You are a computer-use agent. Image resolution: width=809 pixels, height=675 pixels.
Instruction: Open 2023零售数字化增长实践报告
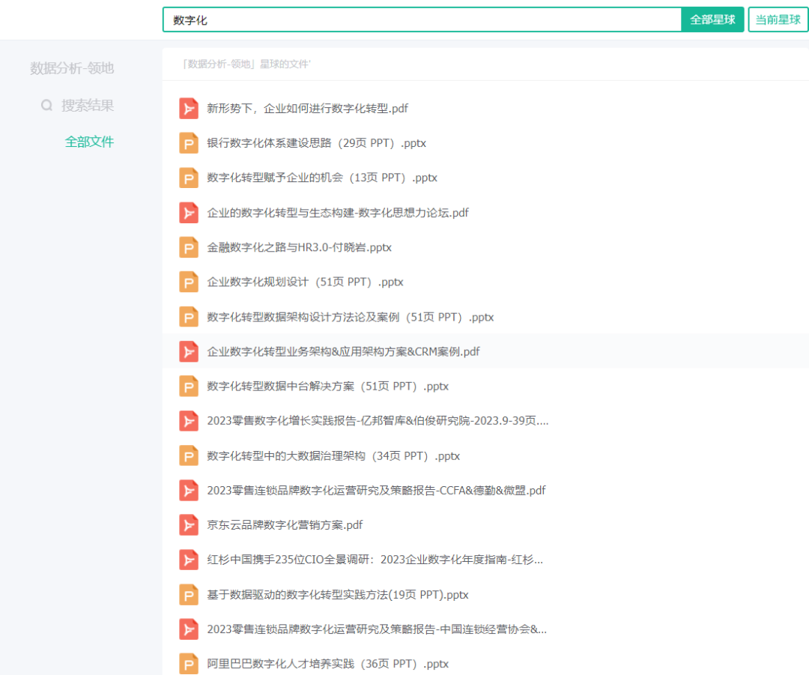point(375,420)
